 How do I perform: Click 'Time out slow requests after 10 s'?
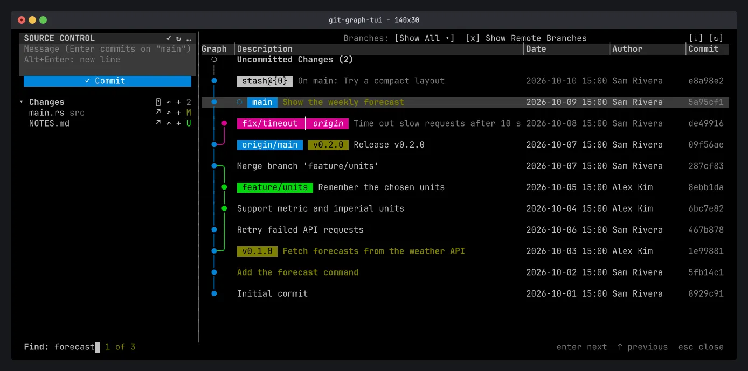click(437, 123)
